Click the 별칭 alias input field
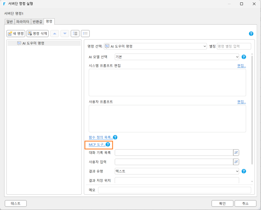Viewport: 261px width, 210px height. pyautogui.click(x=234, y=46)
